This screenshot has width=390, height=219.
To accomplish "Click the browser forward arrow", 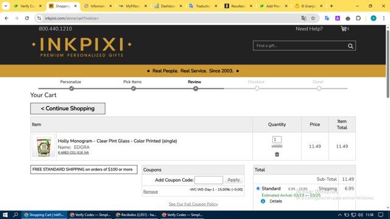I will pos(16,18).
